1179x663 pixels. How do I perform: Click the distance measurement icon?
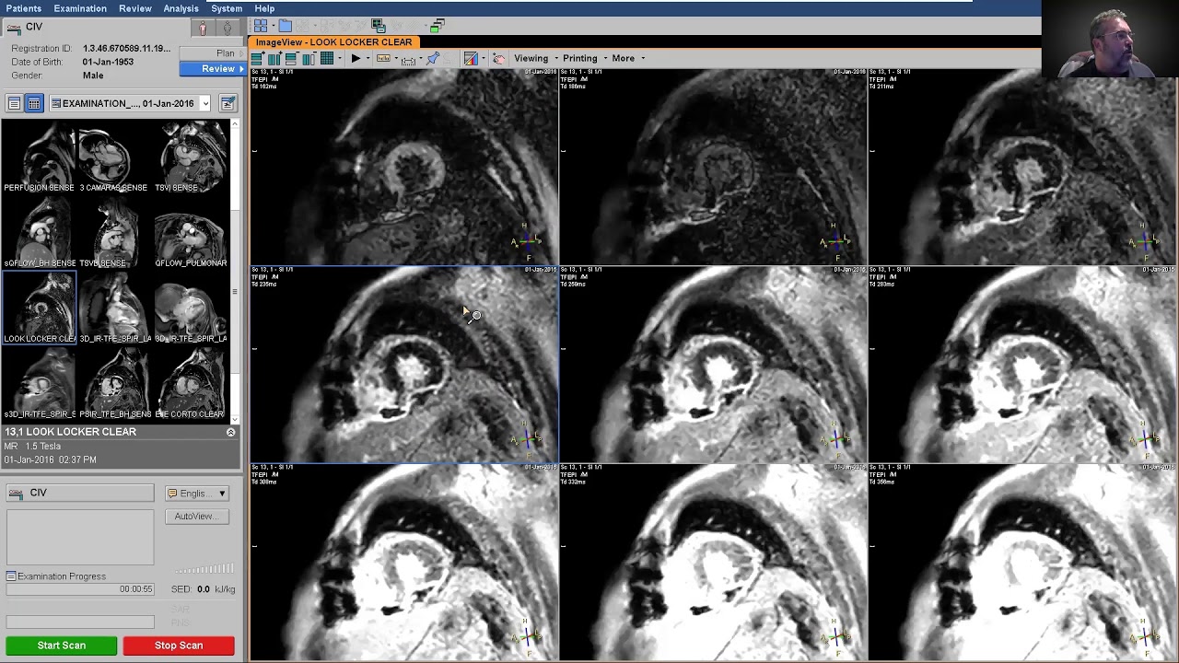pos(408,59)
